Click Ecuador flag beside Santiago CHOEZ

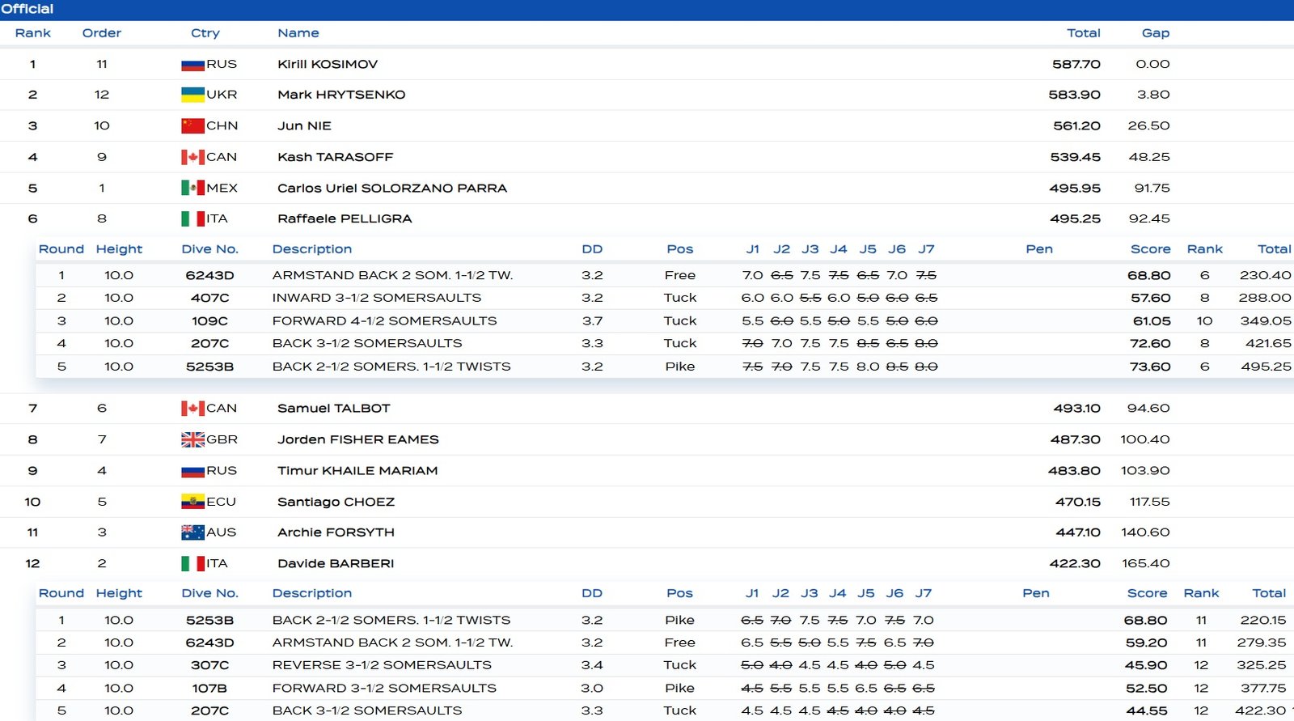[192, 502]
